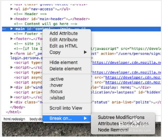Expand the script node below first script type
Image resolution: width=162 pixels, height=137 pixels.
point(11,67)
